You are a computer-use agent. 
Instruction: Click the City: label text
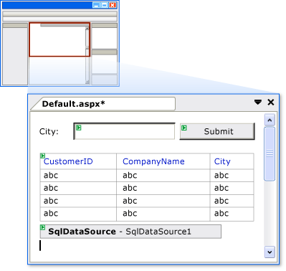pyautogui.click(x=49, y=131)
